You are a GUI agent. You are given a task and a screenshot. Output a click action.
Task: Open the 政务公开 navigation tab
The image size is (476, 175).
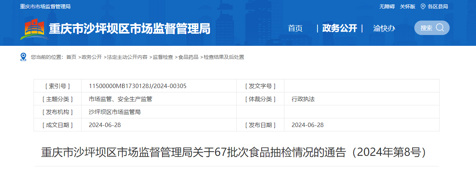coord(340,28)
